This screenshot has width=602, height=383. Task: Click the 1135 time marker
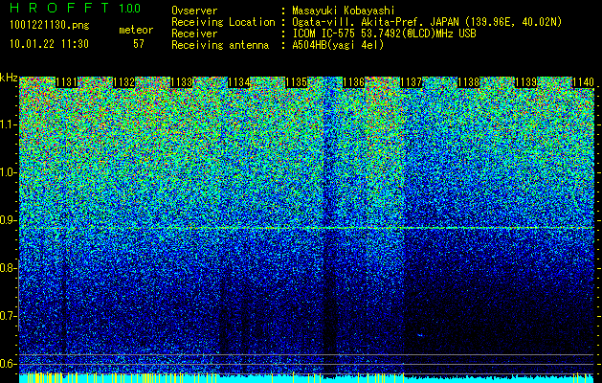point(297,82)
